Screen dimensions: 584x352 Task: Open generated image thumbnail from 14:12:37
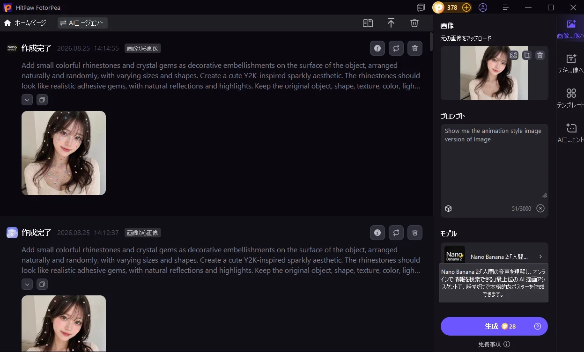click(x=64, y=323)
